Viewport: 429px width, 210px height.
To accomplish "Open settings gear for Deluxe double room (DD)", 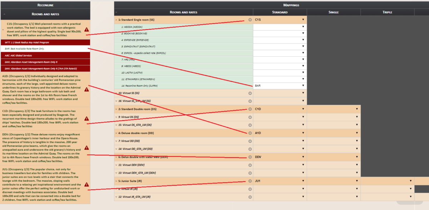I will (250, 133).
